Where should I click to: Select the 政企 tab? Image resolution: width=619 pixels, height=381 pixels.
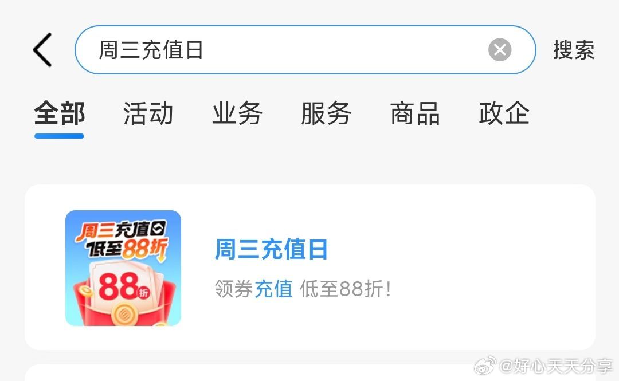tap(504, 113)
